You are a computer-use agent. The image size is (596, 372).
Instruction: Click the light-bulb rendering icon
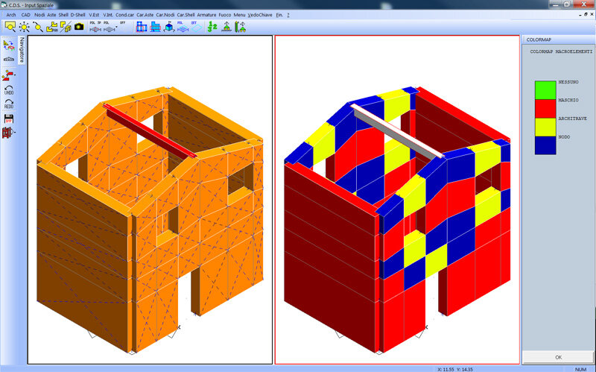[x=25, y=27]
